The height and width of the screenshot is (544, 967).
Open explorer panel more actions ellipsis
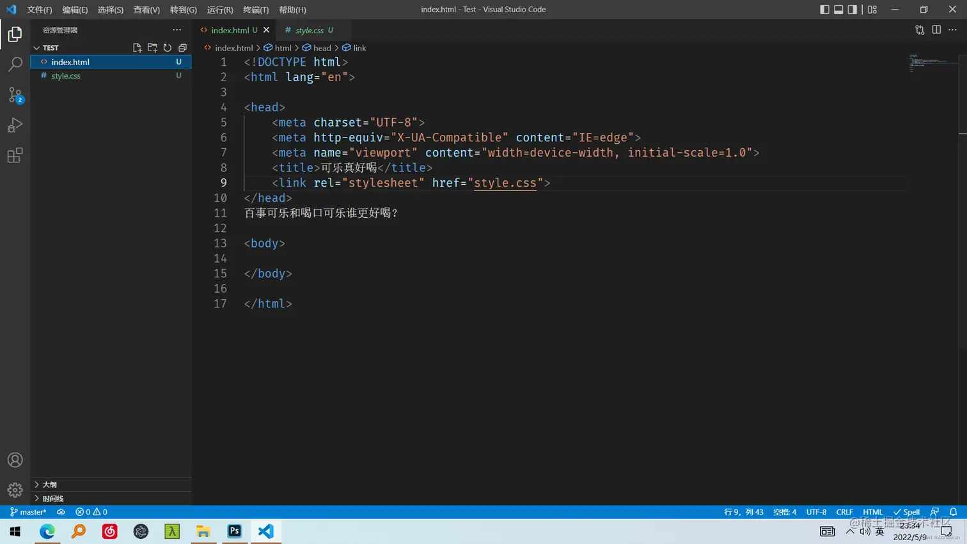click(x=177, y=30)
